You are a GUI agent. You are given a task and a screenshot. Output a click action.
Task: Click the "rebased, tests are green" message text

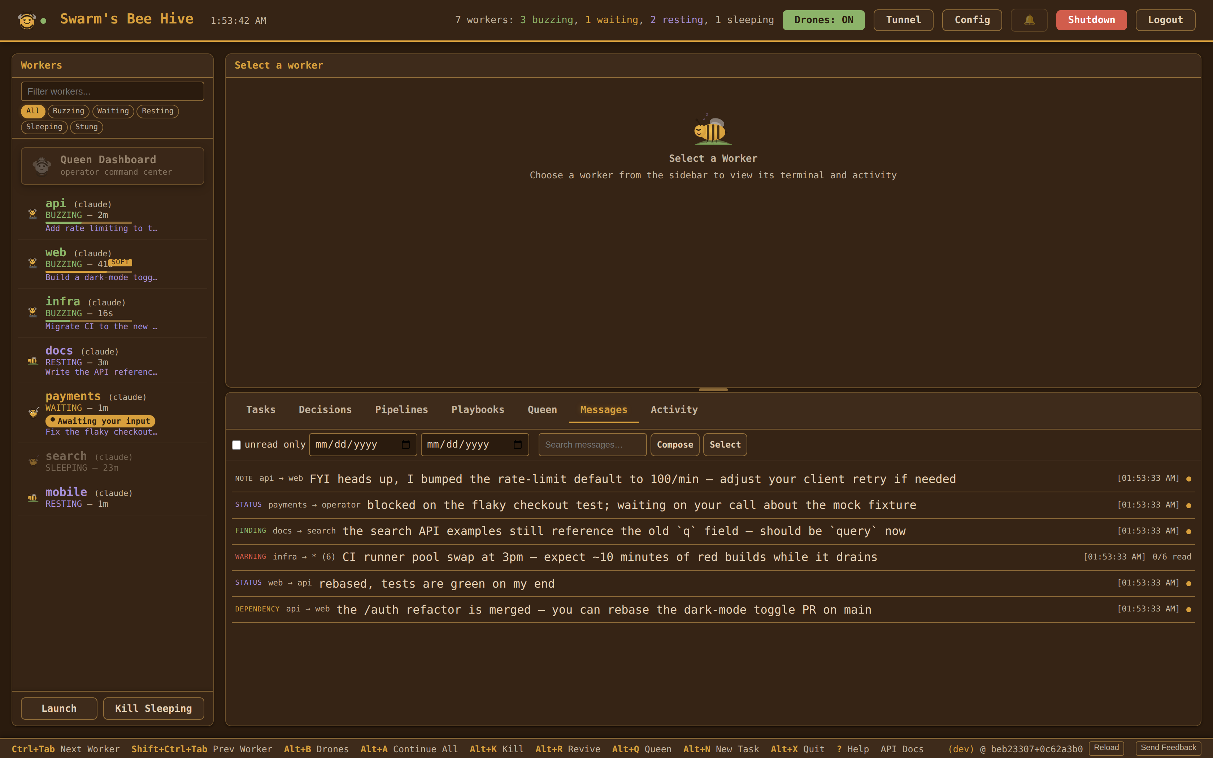[436, 584]
